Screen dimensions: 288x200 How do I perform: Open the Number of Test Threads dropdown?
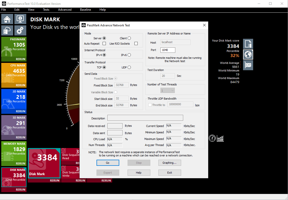[167, 90]
